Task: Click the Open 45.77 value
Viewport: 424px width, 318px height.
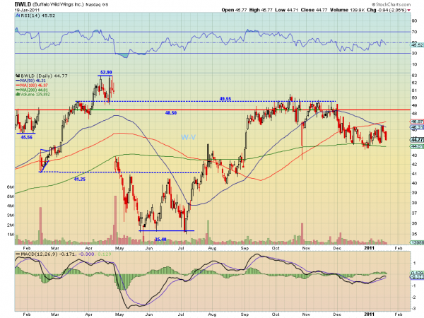Action: click(234, 10)
